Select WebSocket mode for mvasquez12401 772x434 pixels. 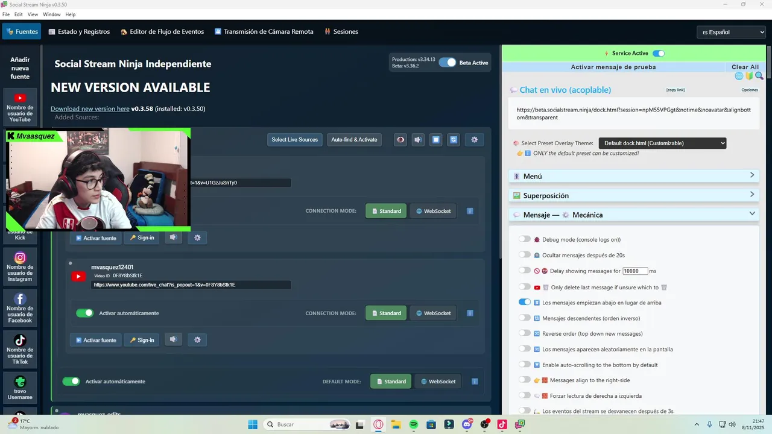coord(433,313)
